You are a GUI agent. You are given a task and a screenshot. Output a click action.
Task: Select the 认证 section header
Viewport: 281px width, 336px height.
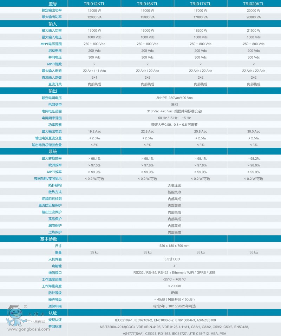coord(52,313)
